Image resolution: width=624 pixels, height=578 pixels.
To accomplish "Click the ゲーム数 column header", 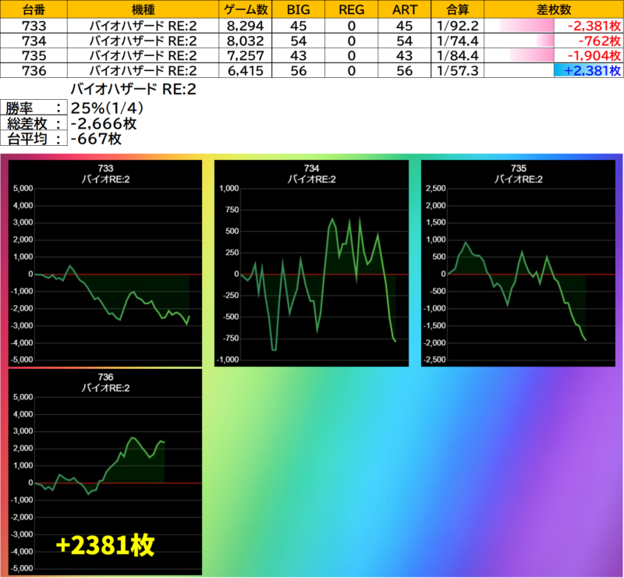I will pos(245,9).
